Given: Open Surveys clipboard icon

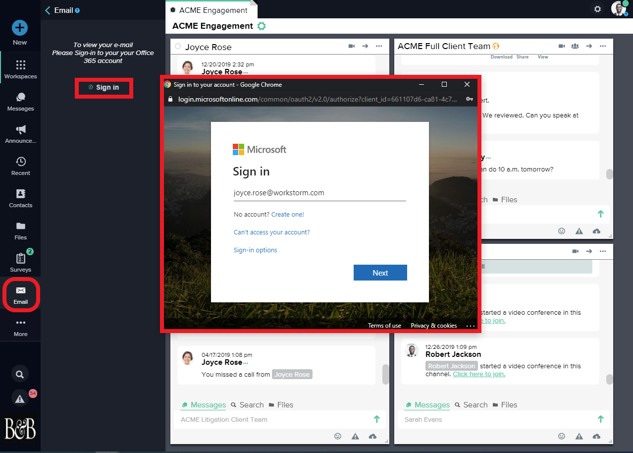Looking at the screenshot, I should (20, 259).
